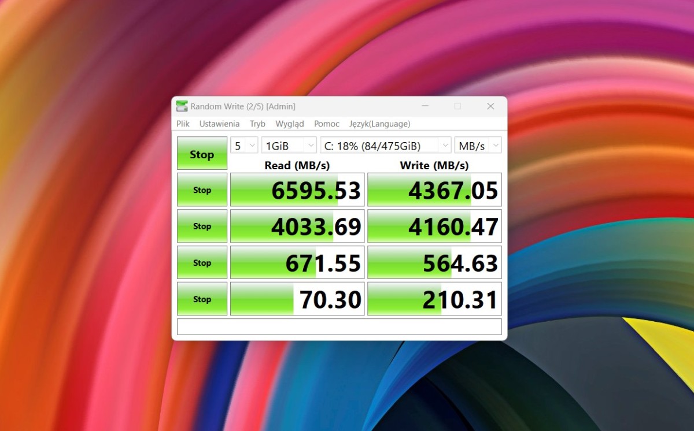Viewport: 694px width, 431px height.
Task: Open the MB/s unit dropdown
Action: pyautogui.click(x=478, y=146)
